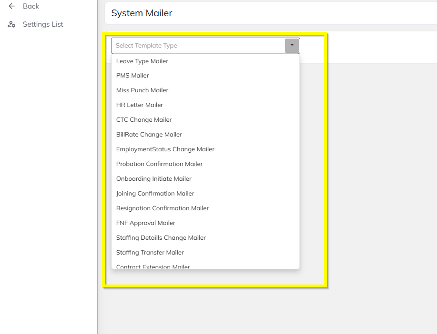Screen dimensions: 437x334
Task: Collapse the template type dropdown arrow
Action: pyautogui.click(x=292, y=46)
